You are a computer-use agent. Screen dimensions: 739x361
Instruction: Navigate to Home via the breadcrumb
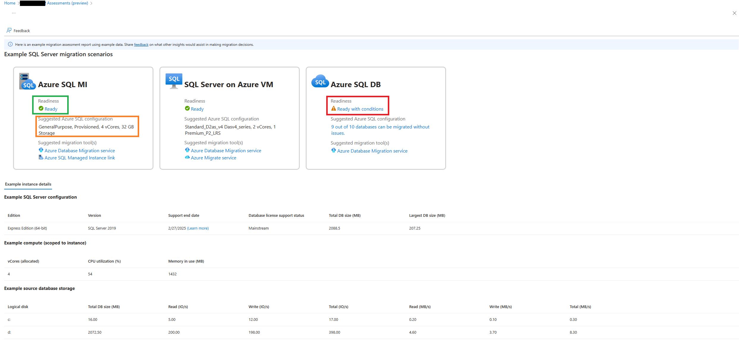click(9, 3)
